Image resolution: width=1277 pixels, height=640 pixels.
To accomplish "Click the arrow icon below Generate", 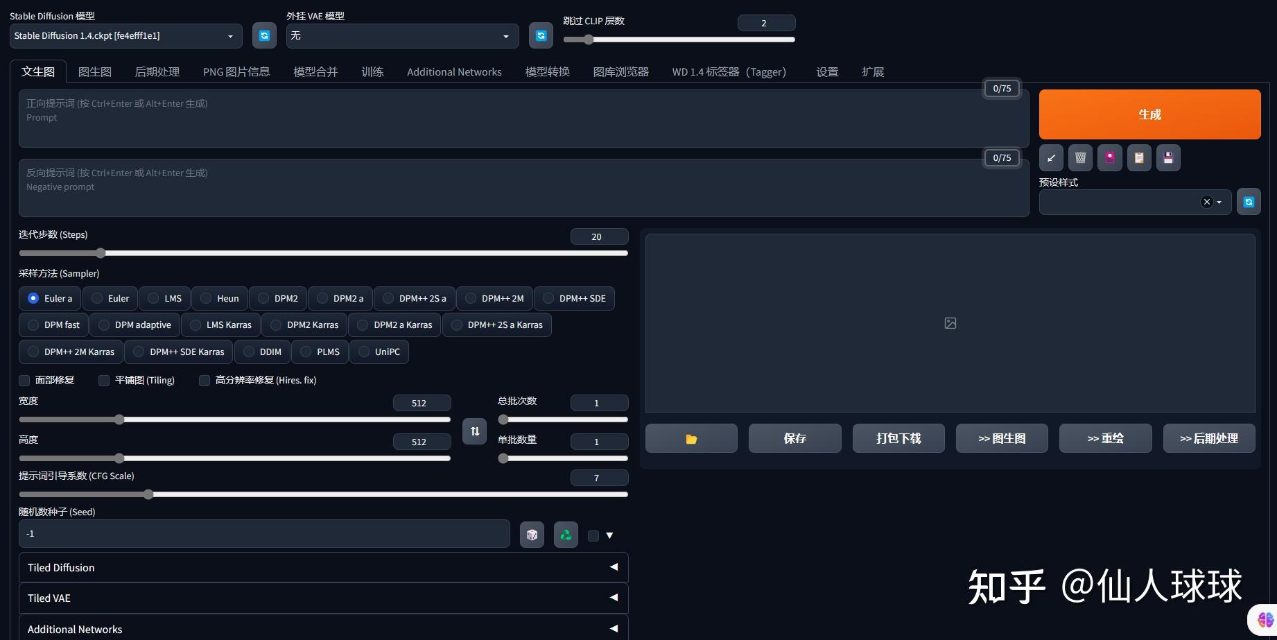I will tap(1051, 158).
